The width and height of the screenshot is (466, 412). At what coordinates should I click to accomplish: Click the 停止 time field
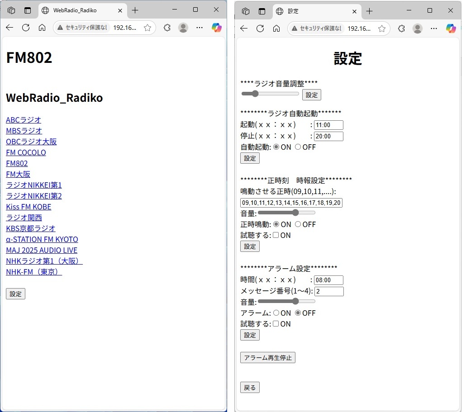click(x=328, y=136)
